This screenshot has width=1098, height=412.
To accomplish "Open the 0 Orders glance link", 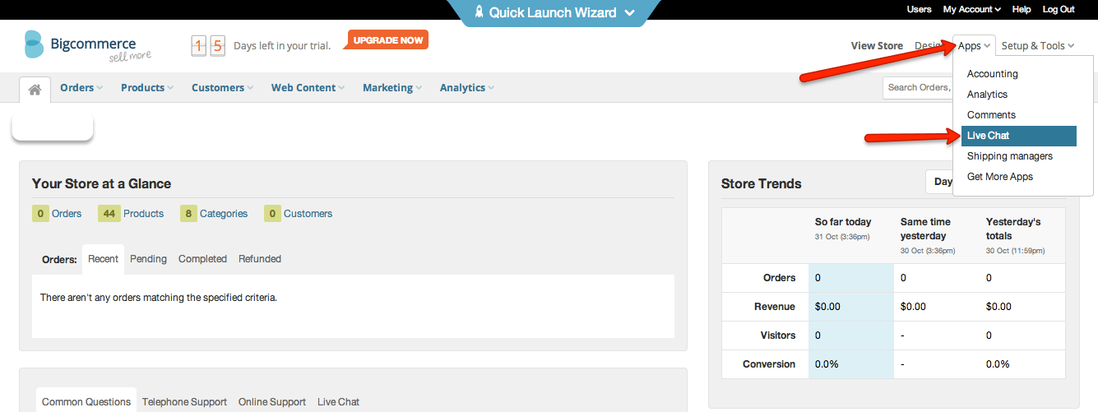I will point(58,214).
